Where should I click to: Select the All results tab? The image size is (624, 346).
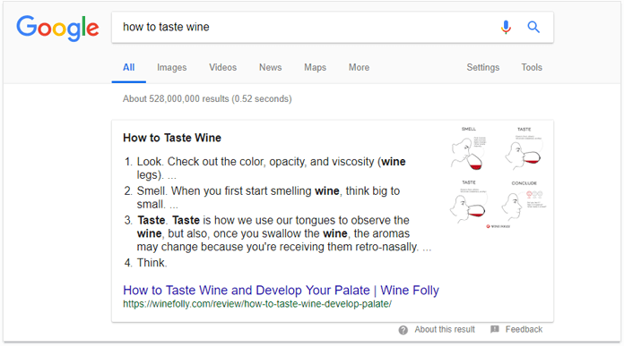click(128, 67)
